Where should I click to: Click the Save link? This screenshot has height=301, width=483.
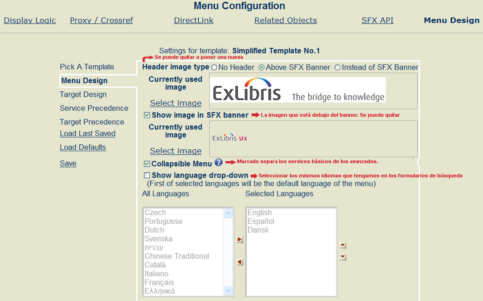click(68, 164)
